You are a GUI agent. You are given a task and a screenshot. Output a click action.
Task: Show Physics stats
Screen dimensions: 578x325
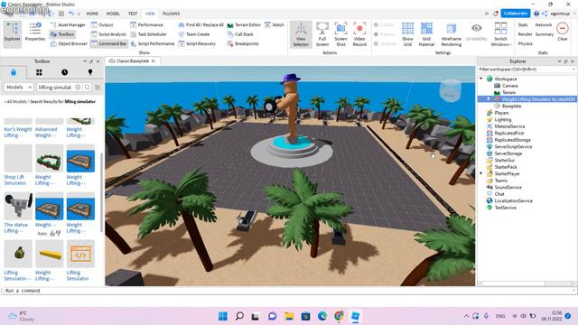point(525,43)
